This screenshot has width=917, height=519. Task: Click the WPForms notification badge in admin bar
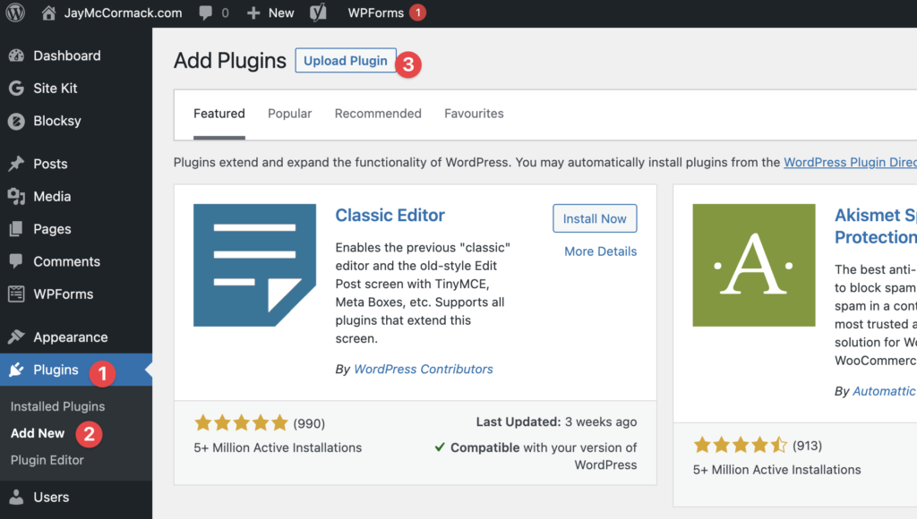(417, 13)
